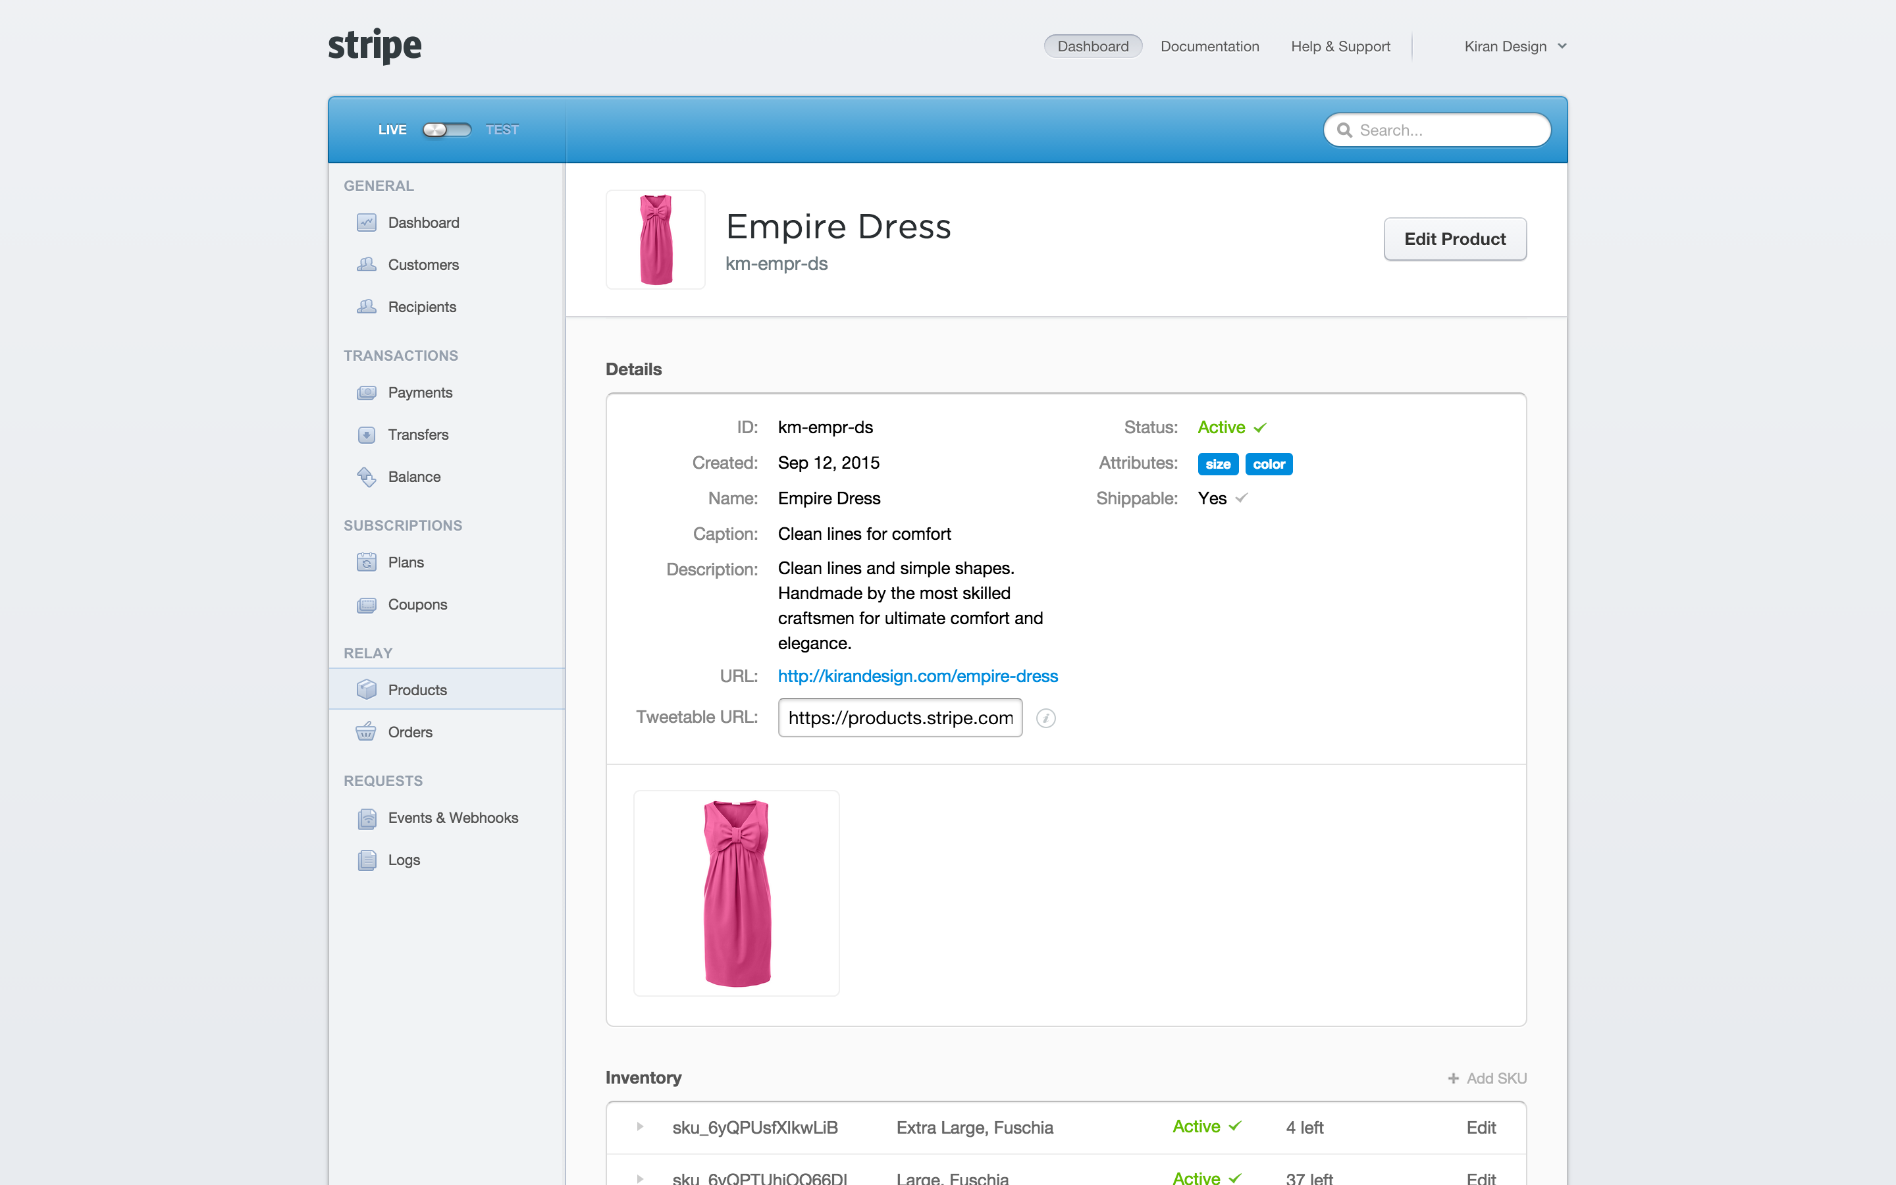Click the '37 left' stock count
The height and width of the screenshot is (1185, 1896).
(x=1309, y=1178)
